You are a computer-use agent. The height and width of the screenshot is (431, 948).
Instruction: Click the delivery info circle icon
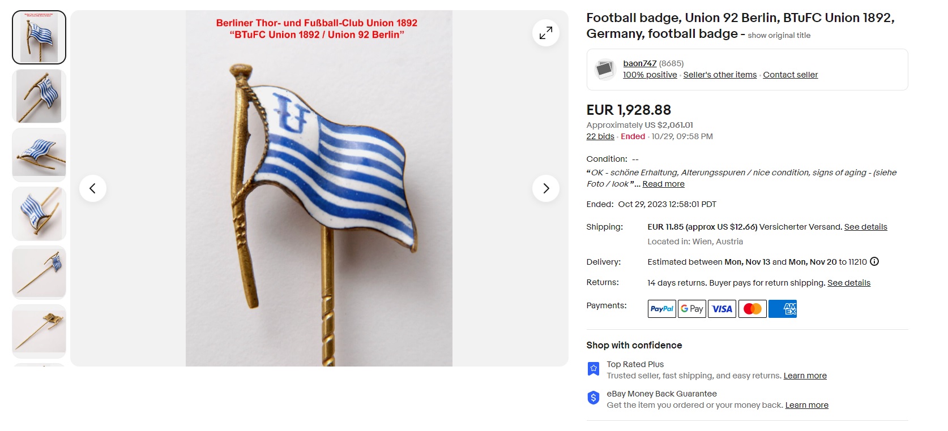coord(874,261)
